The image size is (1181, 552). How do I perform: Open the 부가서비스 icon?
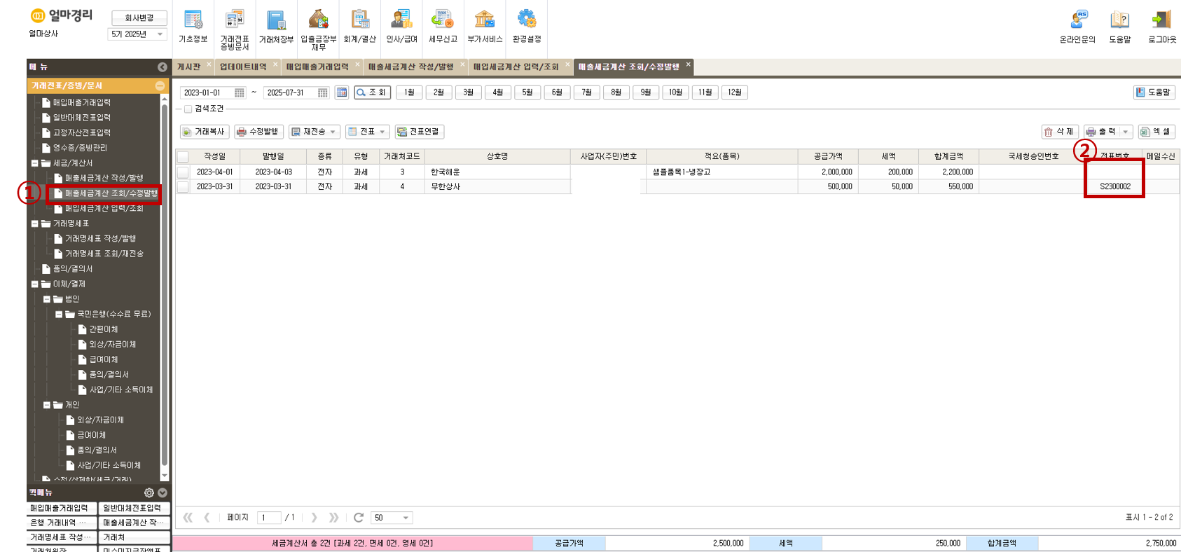[x=485, y=27]
